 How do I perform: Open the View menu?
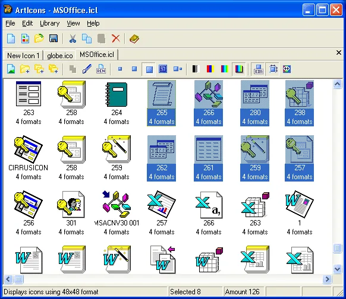tap(73, 23)
